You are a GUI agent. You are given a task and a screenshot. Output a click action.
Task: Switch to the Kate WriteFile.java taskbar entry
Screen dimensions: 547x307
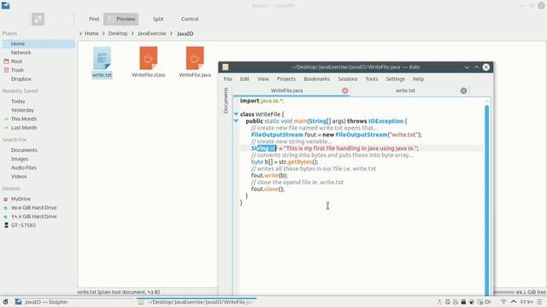(x=196, y=302)
